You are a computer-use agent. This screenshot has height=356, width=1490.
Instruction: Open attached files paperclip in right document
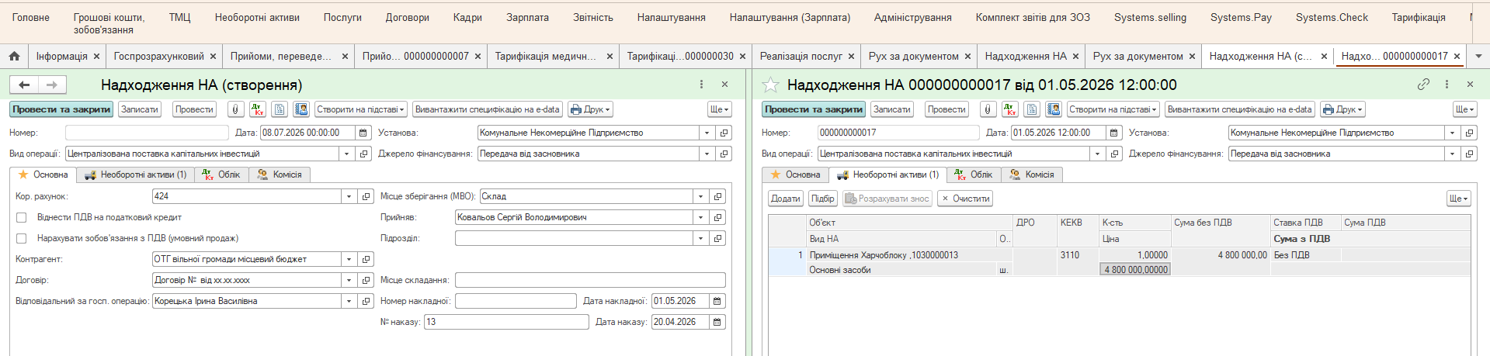[988, 109]
